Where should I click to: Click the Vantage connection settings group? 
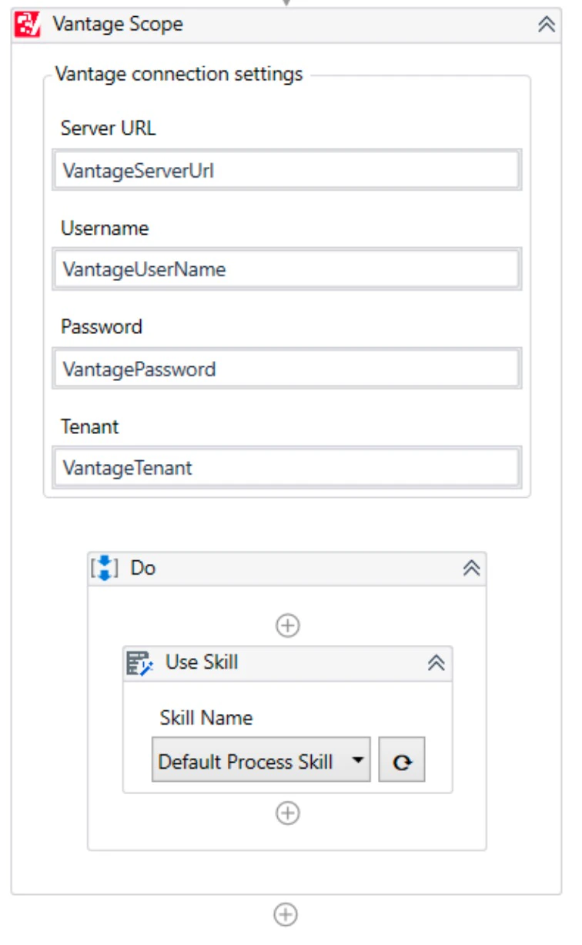139,75
